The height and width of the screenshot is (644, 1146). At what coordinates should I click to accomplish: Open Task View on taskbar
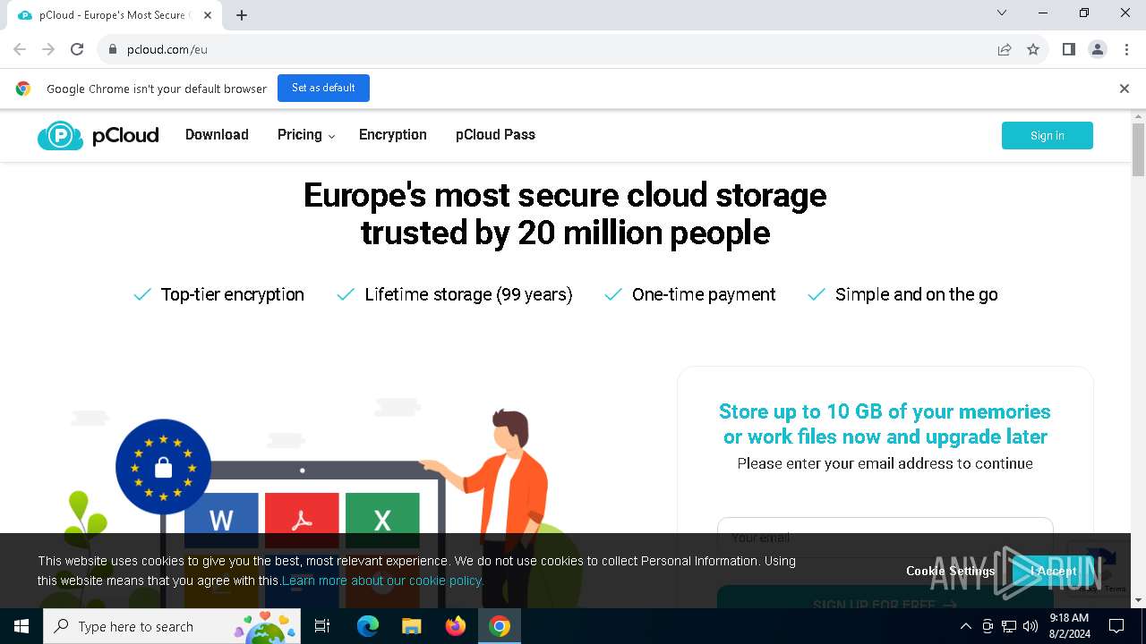[322, 626]
